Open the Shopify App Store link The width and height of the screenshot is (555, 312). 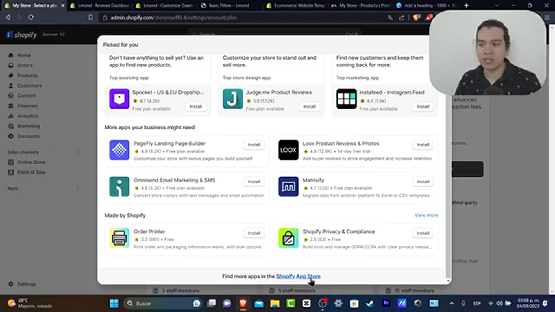298,276
